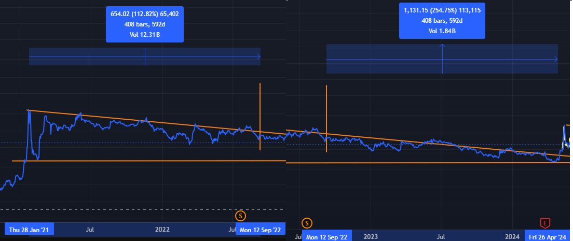Click '408 bars, 592d' above 'Vol 1.84B'
The height and width of the screenshot is (241, 573).
click(x=442, y=20)
